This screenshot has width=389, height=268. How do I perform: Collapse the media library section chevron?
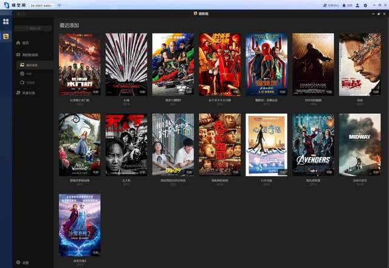pyautogui.click(x=50, y=55)
